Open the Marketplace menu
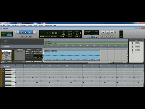This screenshot has height=109, width=145. tap(48, 25)
